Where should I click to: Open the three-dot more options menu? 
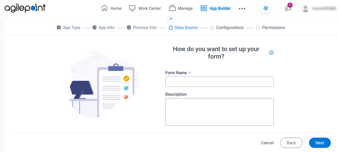pyautogui.click(x=242, y=8)
